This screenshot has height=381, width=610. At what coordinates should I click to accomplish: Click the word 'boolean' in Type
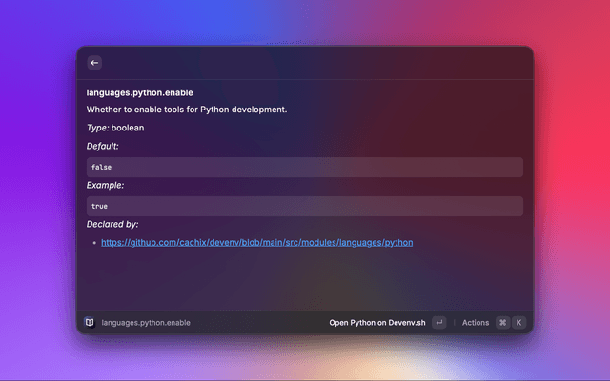pyautogui.click(x=128, y=128)
